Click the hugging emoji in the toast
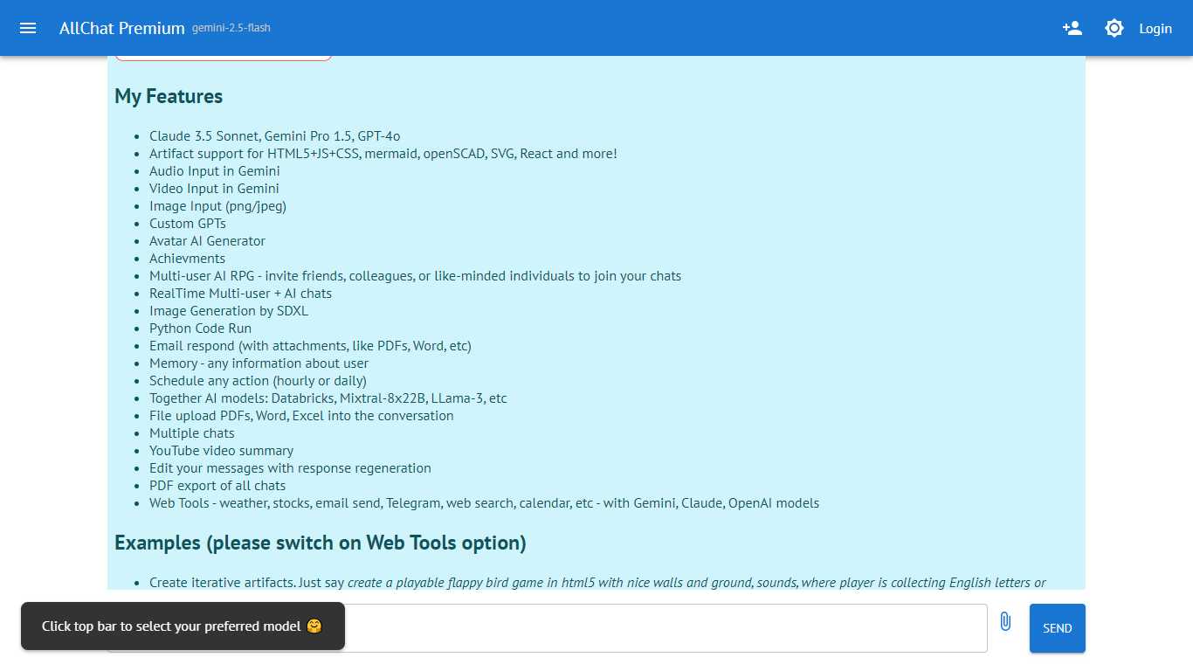The width and height of the screenshot is (1193, 671). pos(314,626)
